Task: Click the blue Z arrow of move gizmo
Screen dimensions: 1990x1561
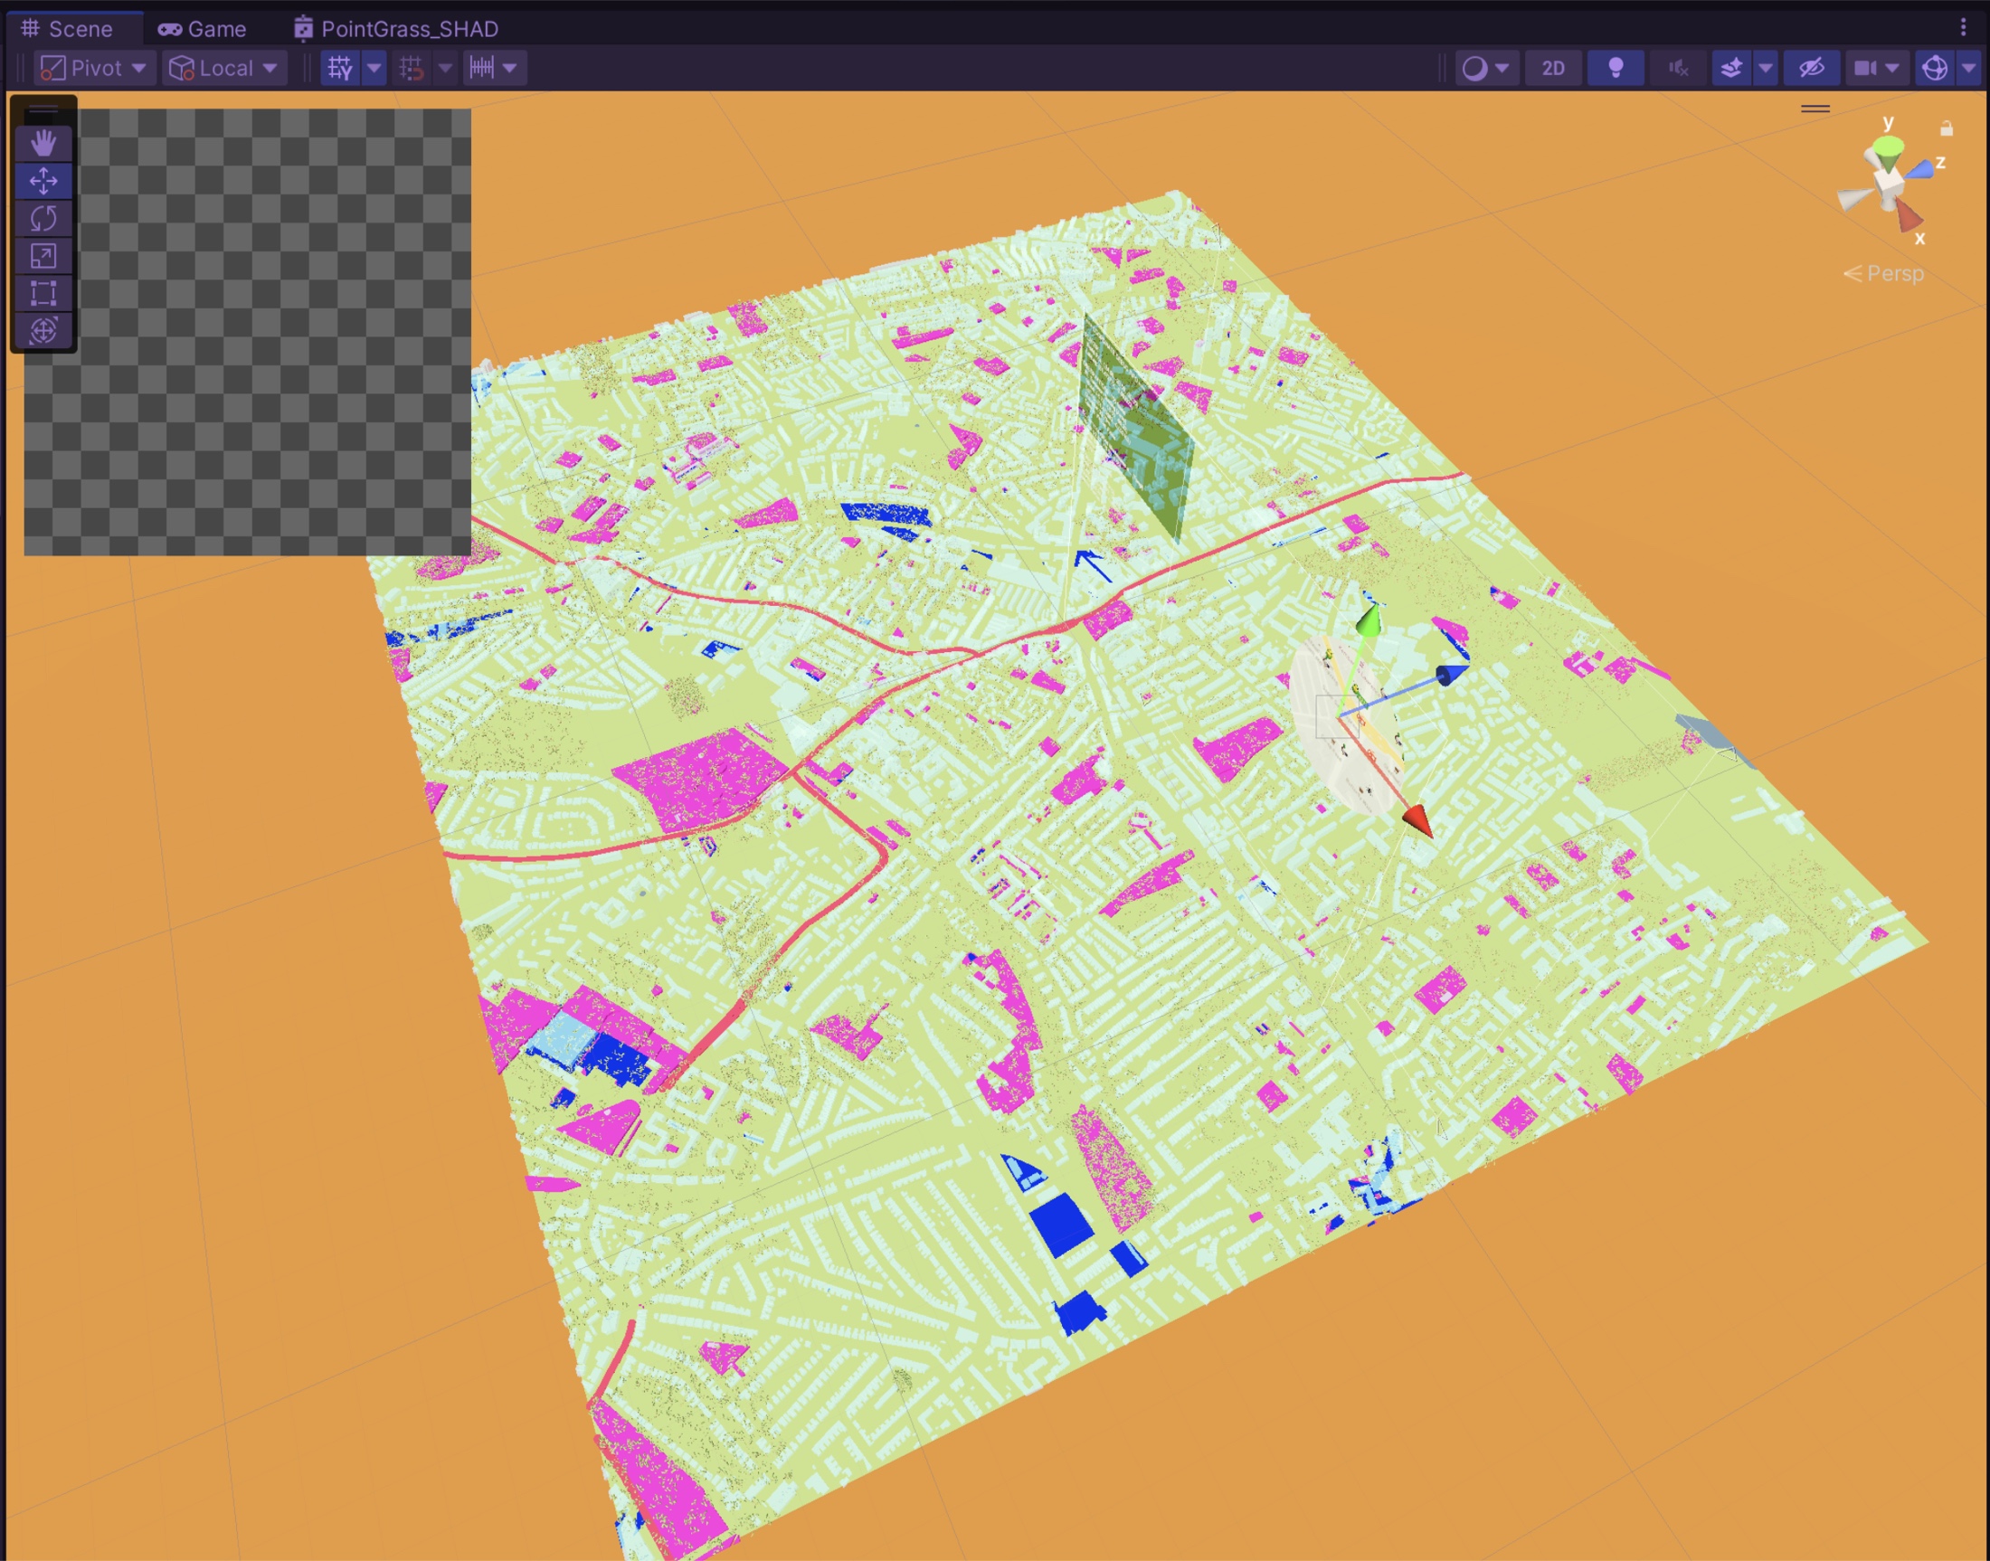Action: 1452,676
